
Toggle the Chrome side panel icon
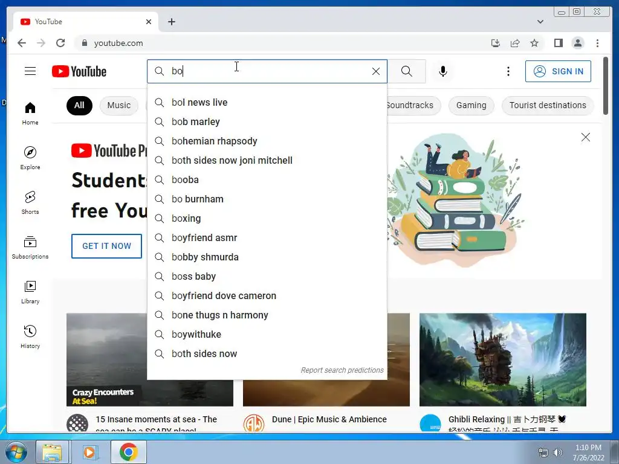point(558,43)
